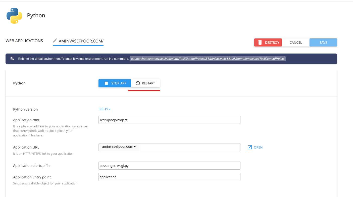Click the highlighted virtualenv activate command text
353x197 pixels.
coord(208,59)
